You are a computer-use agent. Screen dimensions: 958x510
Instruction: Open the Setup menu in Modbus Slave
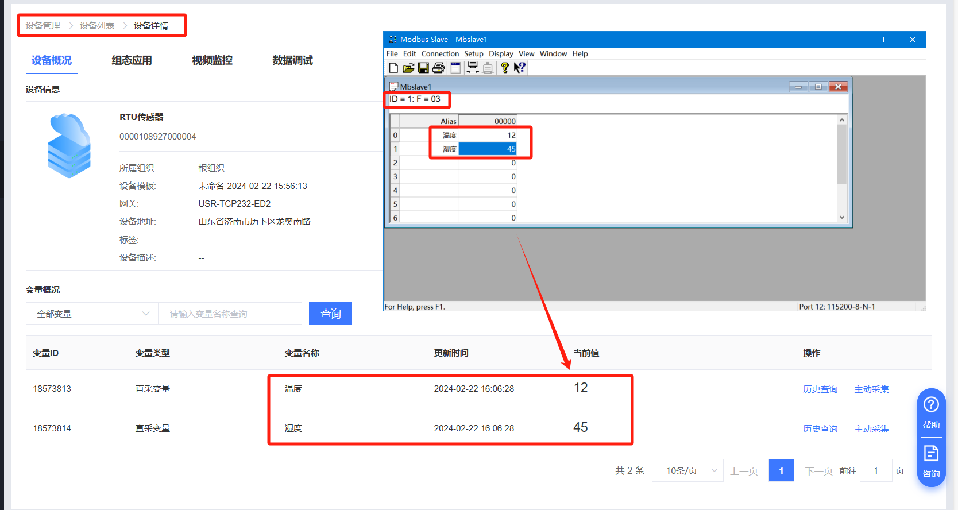click(474, 54)
